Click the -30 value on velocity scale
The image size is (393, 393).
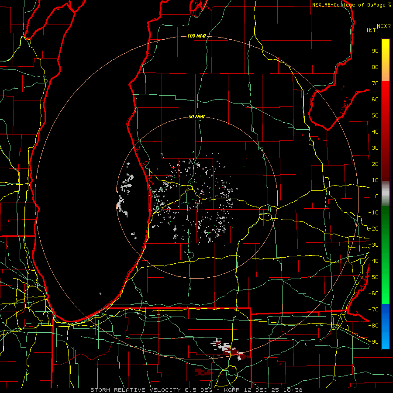click(373, 245)
